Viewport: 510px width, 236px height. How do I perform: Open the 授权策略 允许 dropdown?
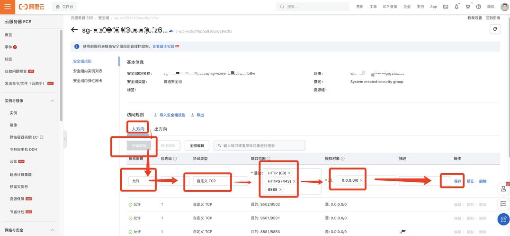click(x=142, y=181)
